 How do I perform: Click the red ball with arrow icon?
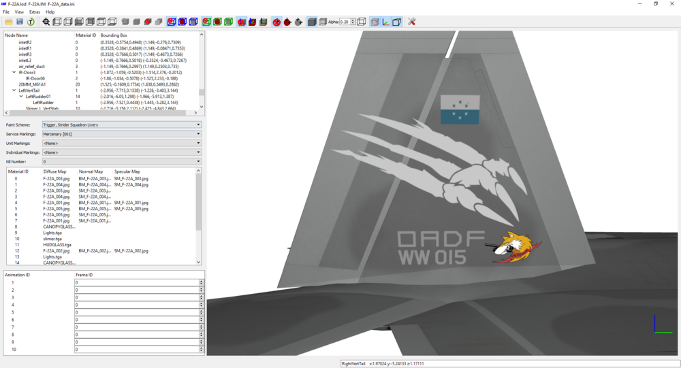pos(287,22)
